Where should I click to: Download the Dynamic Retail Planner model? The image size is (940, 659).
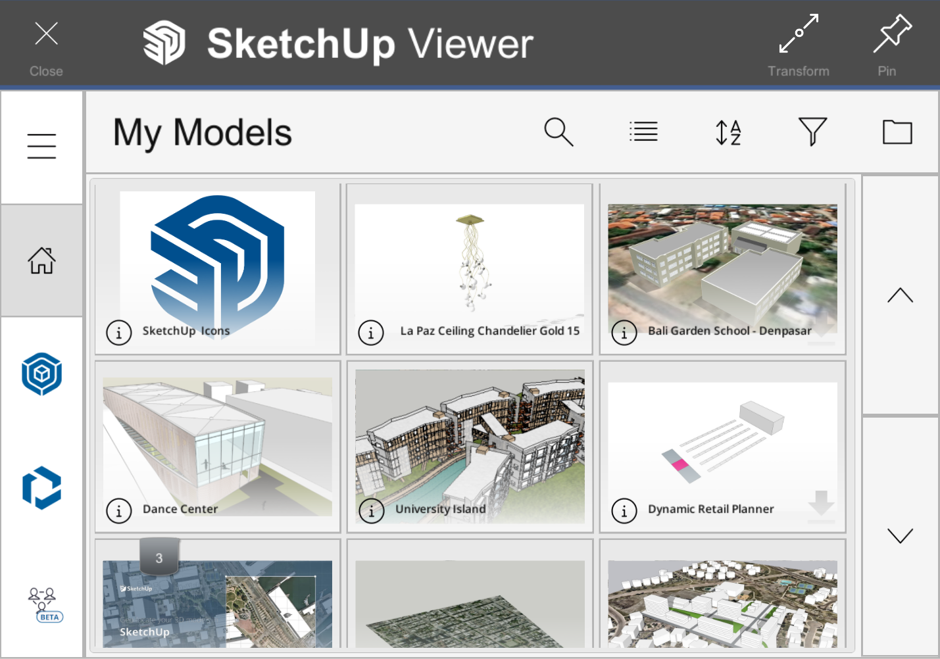pos(821,505)
